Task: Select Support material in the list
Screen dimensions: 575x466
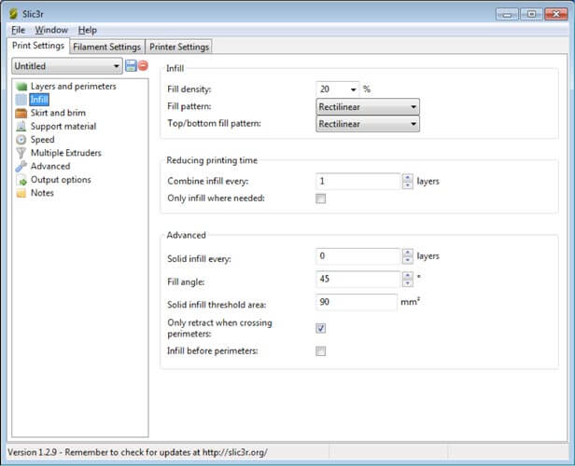Action: tap(63, 127)
